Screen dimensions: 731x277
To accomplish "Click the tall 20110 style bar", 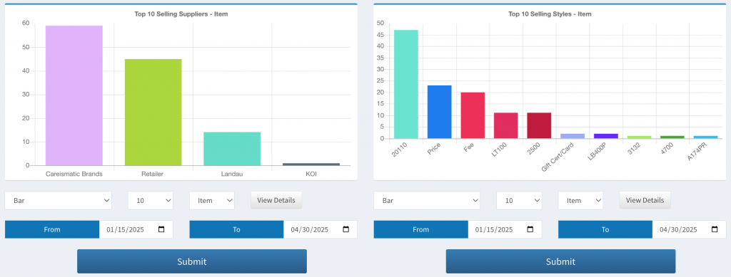I will click(x=406, y=84).
